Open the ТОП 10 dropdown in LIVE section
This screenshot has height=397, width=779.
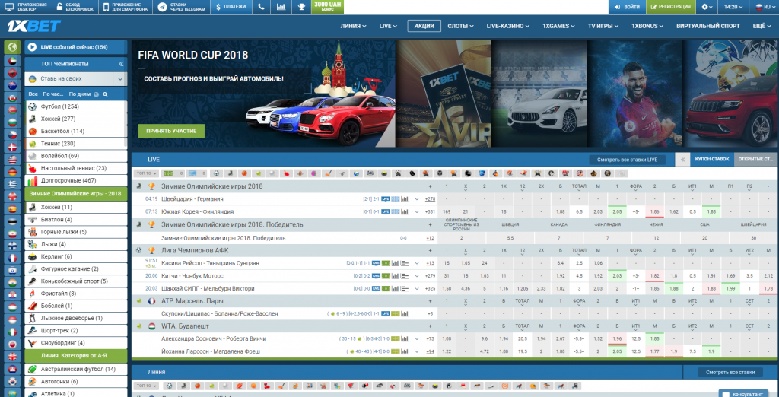click(147, 173)
